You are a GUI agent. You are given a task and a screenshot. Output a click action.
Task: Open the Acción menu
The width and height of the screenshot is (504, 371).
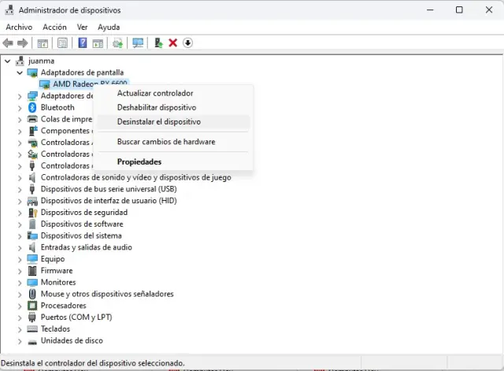point(54,27)
